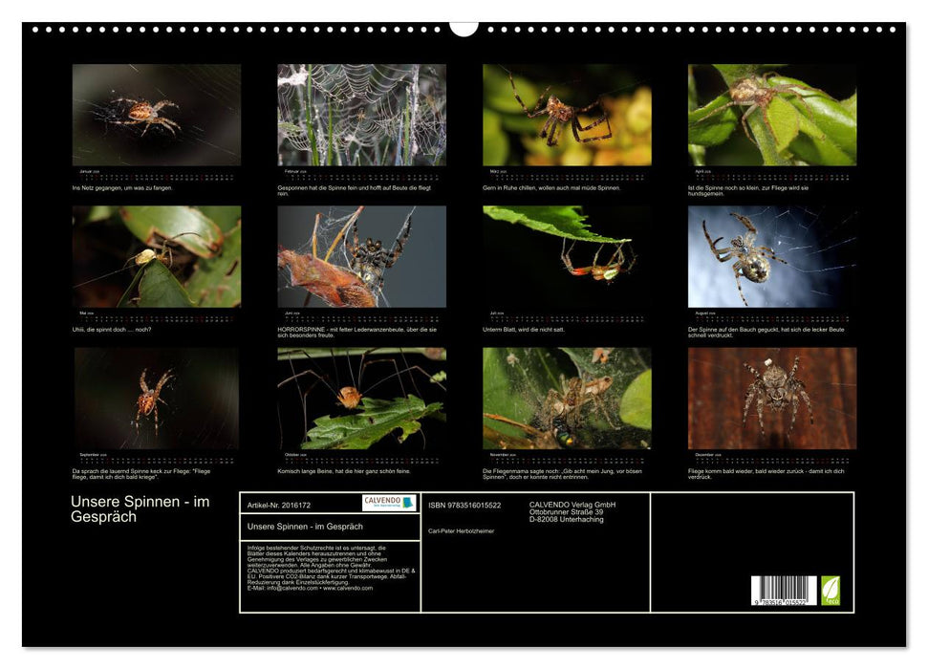Select the August spider belly photo
Image resolution: width=928 pixels, height=669 pixels.
tap(772, 256)
